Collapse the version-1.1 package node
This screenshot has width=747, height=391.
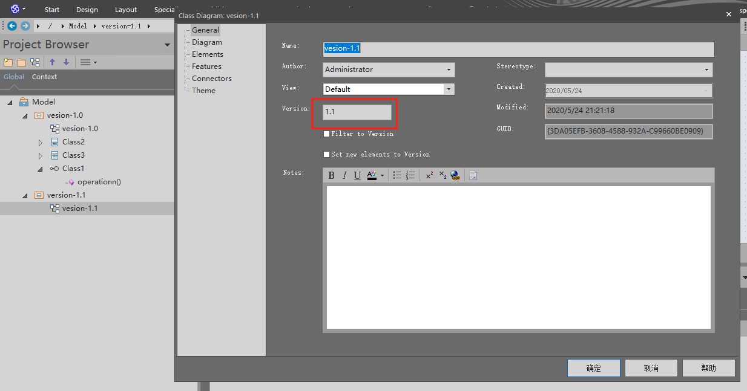[x=25, y=196]
